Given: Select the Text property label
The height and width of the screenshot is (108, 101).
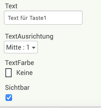Looking at the screenshot, I should tap(11, 6).
